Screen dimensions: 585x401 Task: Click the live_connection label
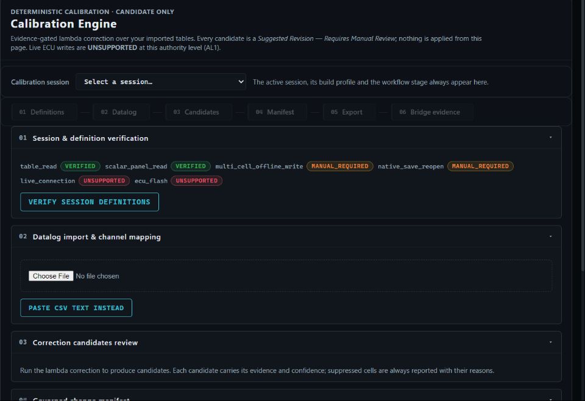(48, 181)
